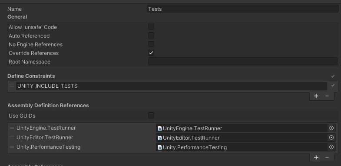Click the Unity.PerformanceTesting row drag handle

[12, 147]
